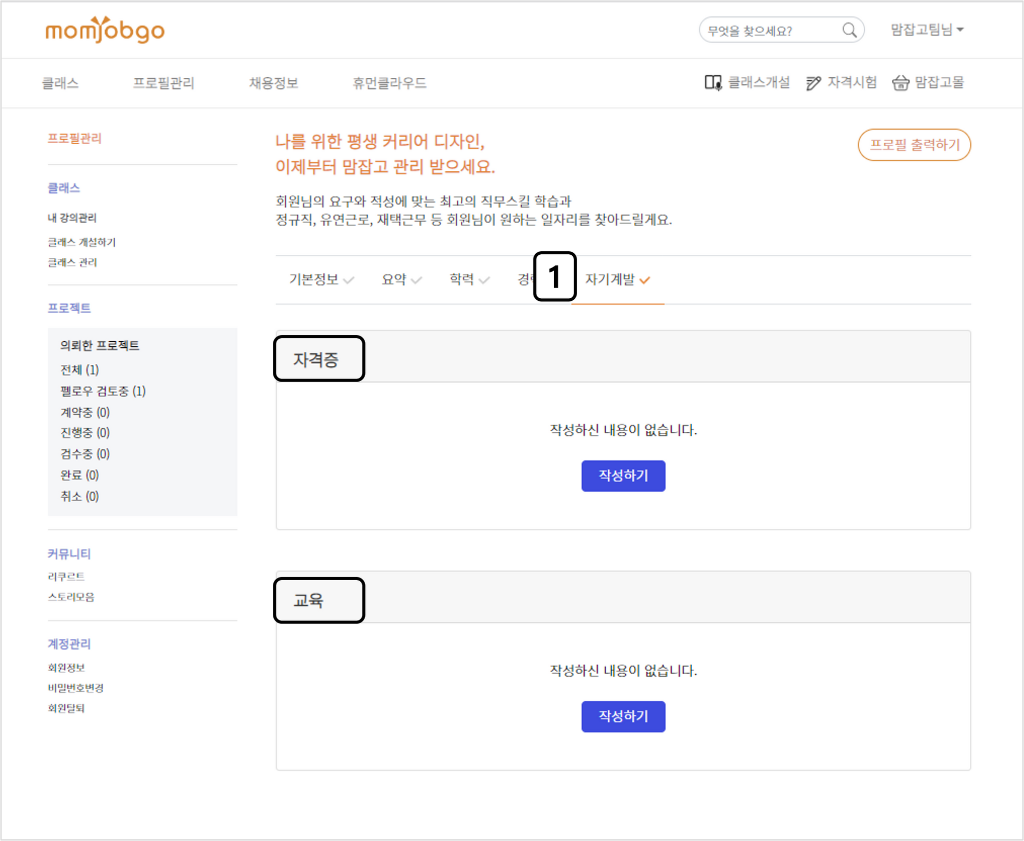Click the momjobgo logo
Screen dimensions: 1024x841
click(105, 31)
